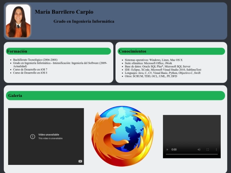Click the Bachillerato Tecnológico (2006-2008) item
This screenshot has width=231, height=173.
35,60
